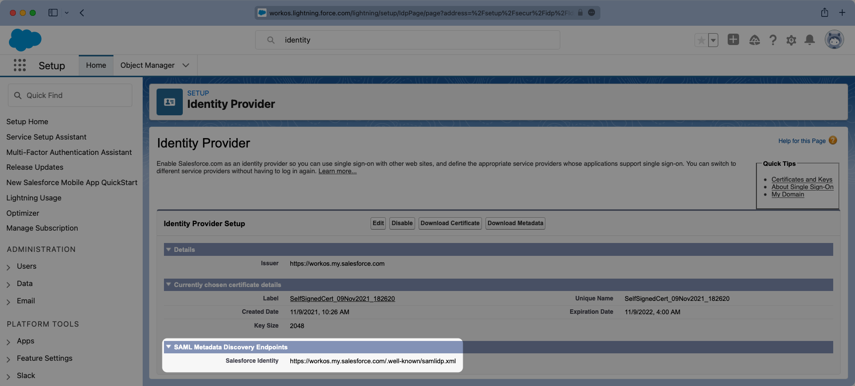The width and height of the screenshot is (855, 386).
Task: Open About Single Sign-On quick tip
Action: click(x=802, y=187)
